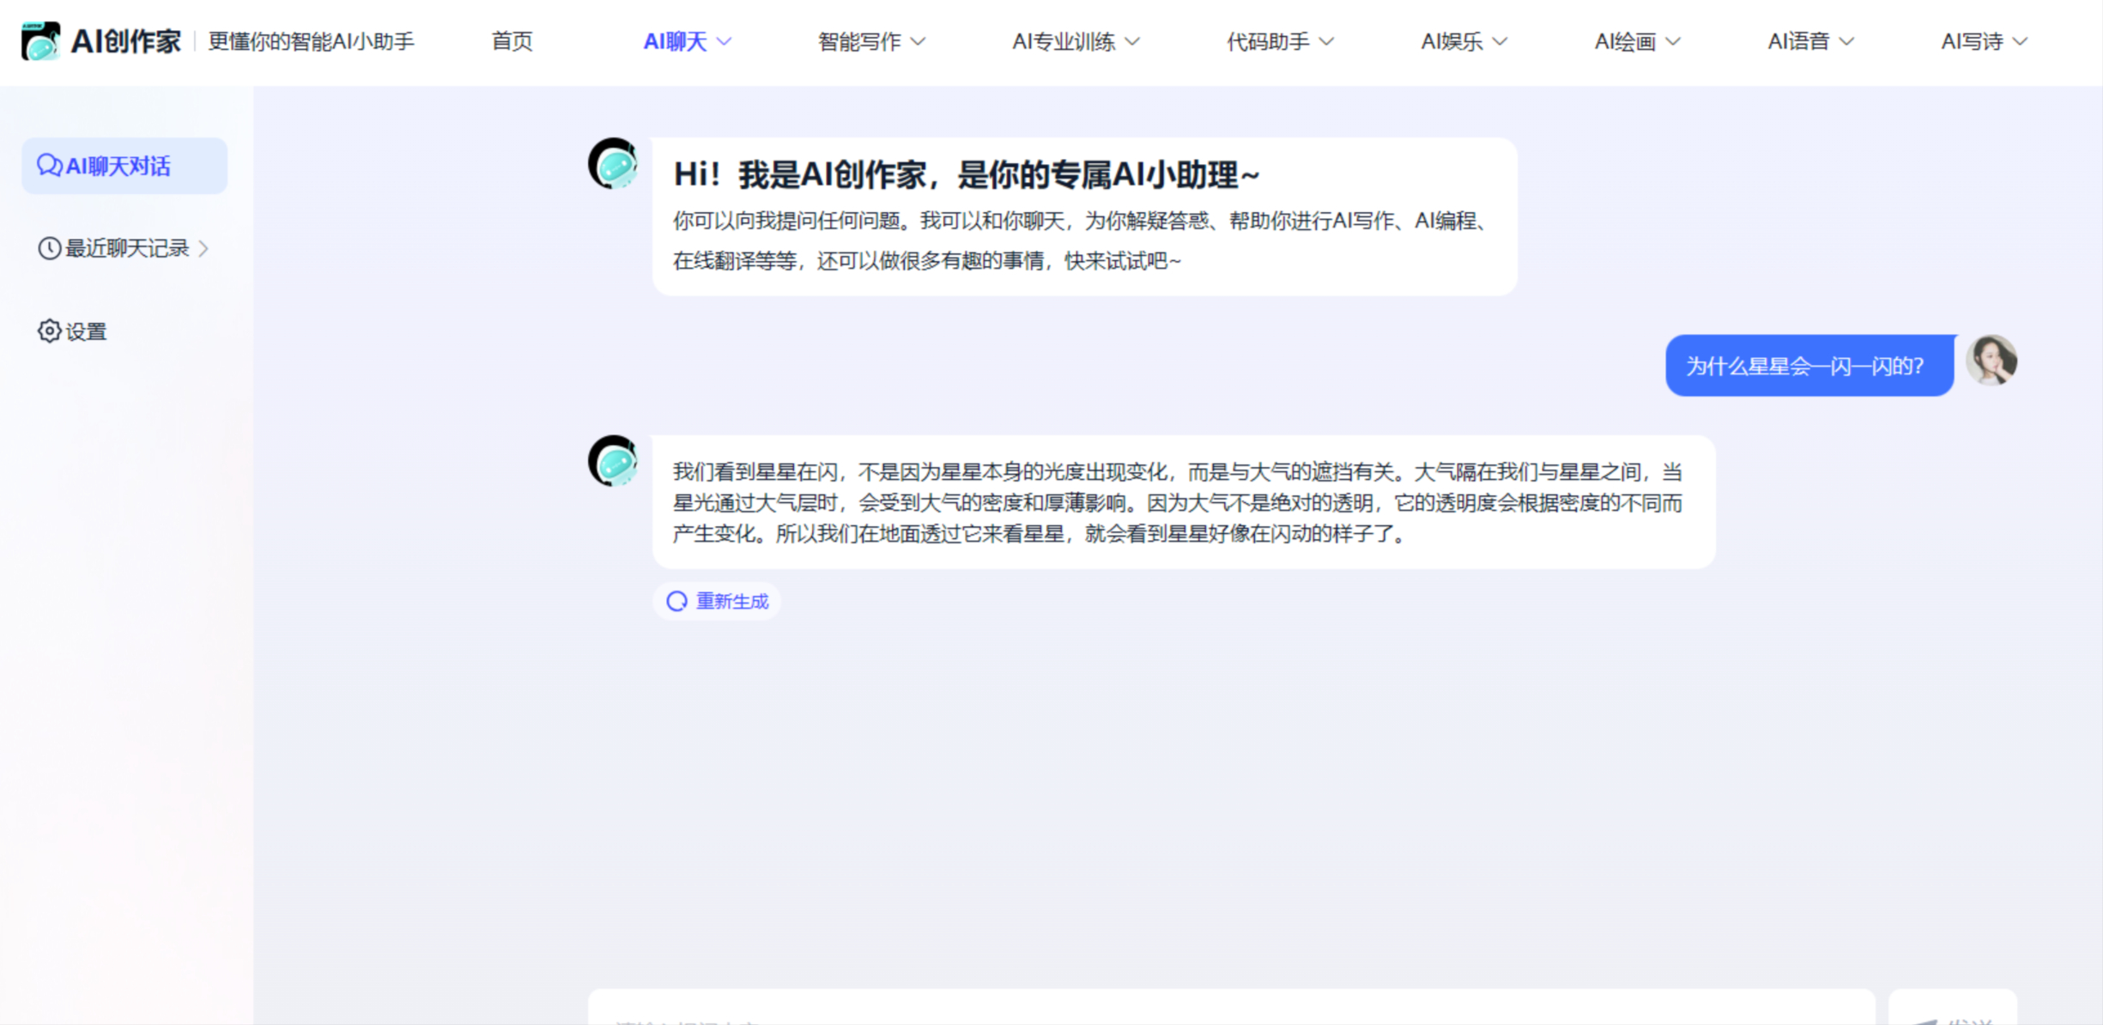Image resolution: width=2103 pixels, height=1025 pixels.
Task: Open the AI绘画 nav menu label
Action: pos(1625,41)
